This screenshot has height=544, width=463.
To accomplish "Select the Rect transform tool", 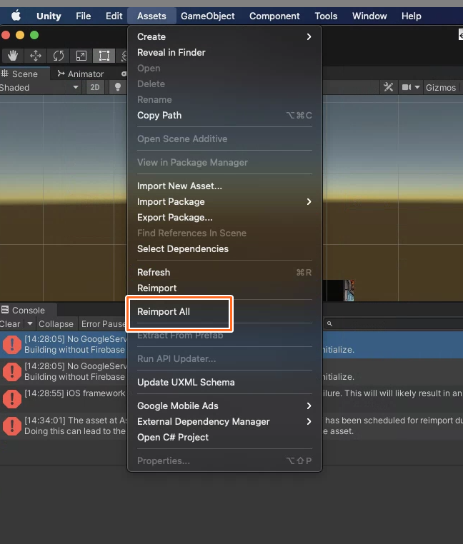I will tap(104, 56).
